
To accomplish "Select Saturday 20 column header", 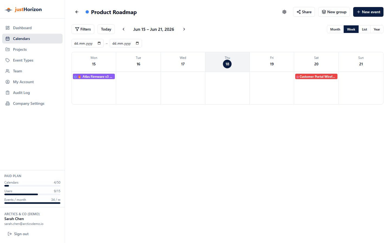I will pos(316,62).
